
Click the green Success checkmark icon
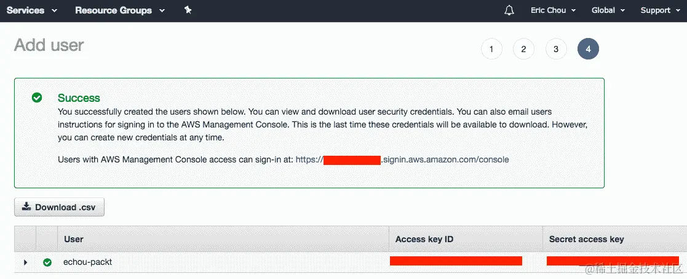click(38, 97)
